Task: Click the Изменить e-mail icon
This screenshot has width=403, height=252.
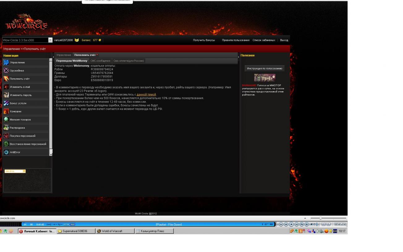Action: click(6, 87)
